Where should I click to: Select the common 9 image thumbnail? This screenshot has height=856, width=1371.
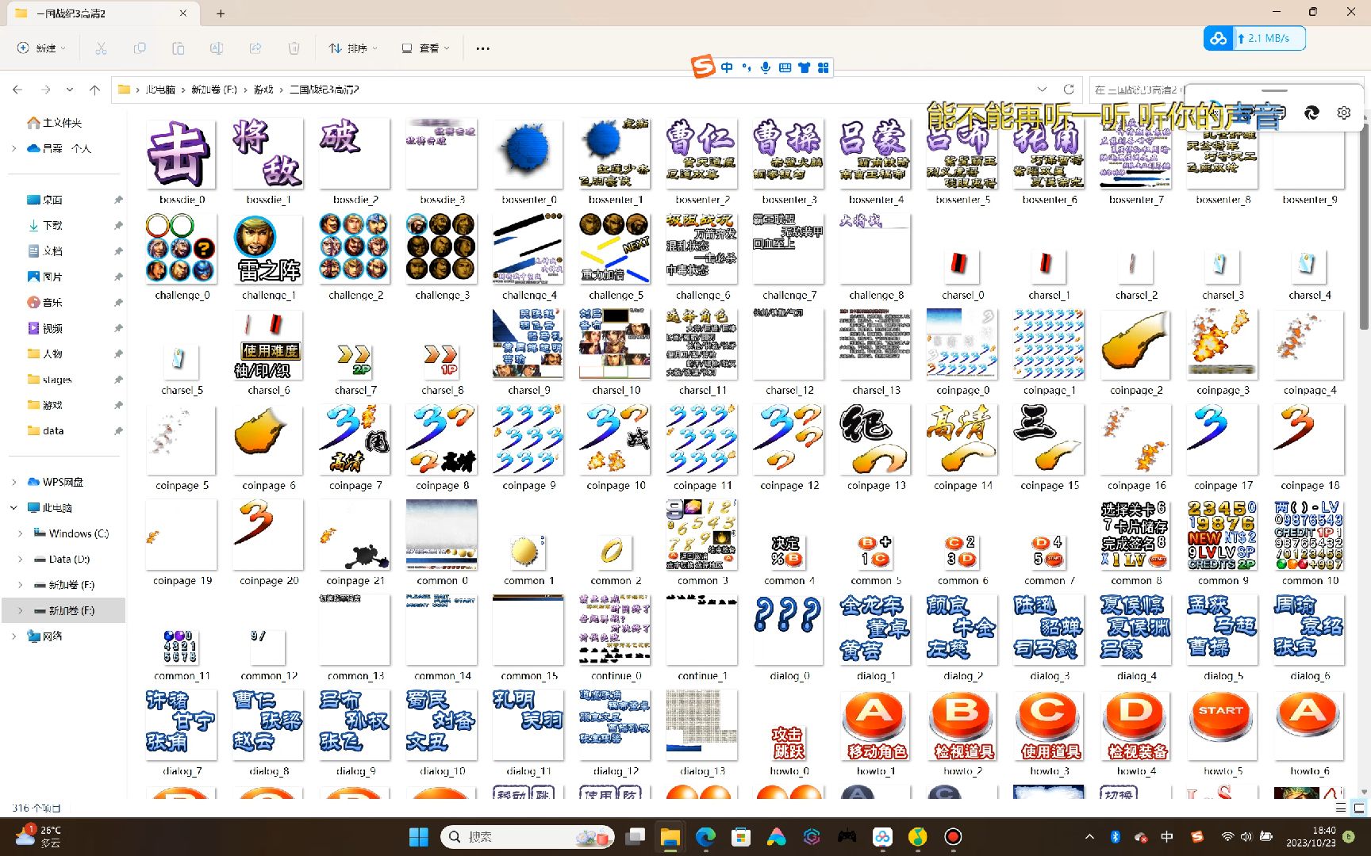[x=1223, y=535]
